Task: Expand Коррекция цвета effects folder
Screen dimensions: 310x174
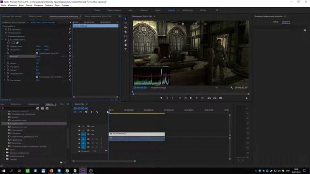Action: (4, 156)
